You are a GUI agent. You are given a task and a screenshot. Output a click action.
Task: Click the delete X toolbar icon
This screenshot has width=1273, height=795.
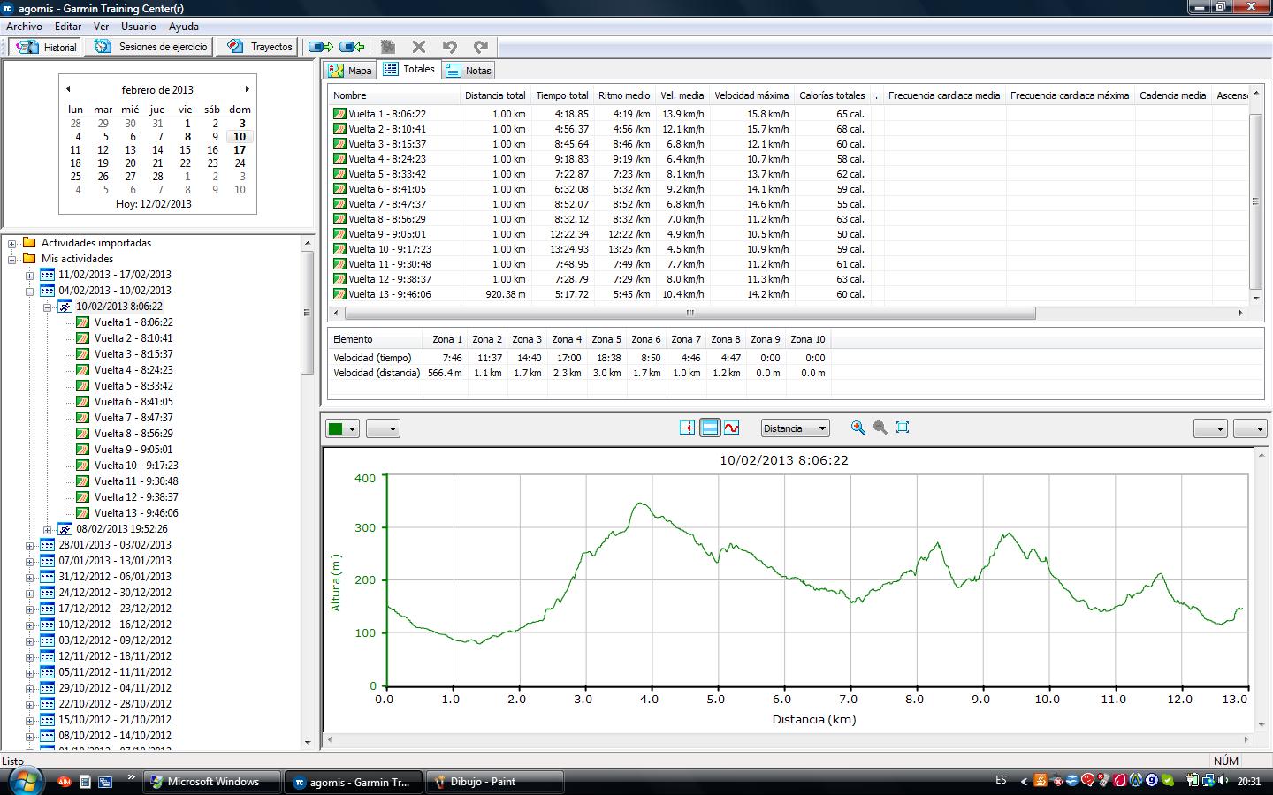pos(419,47)
